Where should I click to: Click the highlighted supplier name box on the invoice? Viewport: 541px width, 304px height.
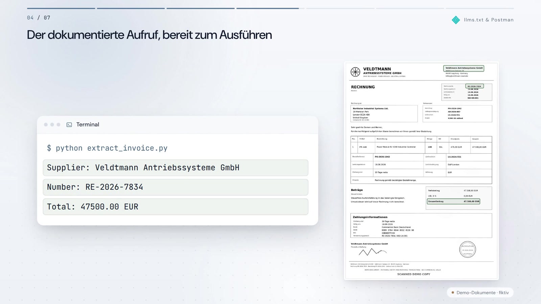[x=464, y=68]
